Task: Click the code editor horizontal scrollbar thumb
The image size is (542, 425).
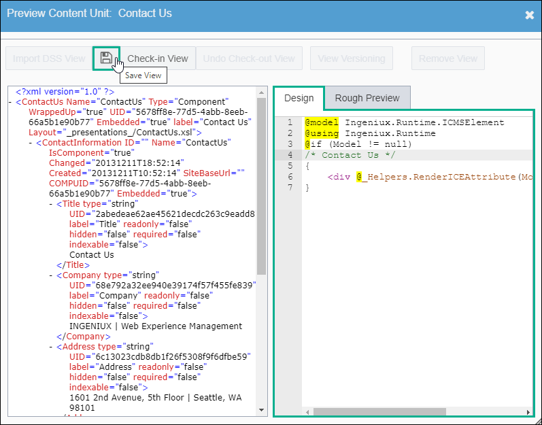Action: [x=379, y=412]
